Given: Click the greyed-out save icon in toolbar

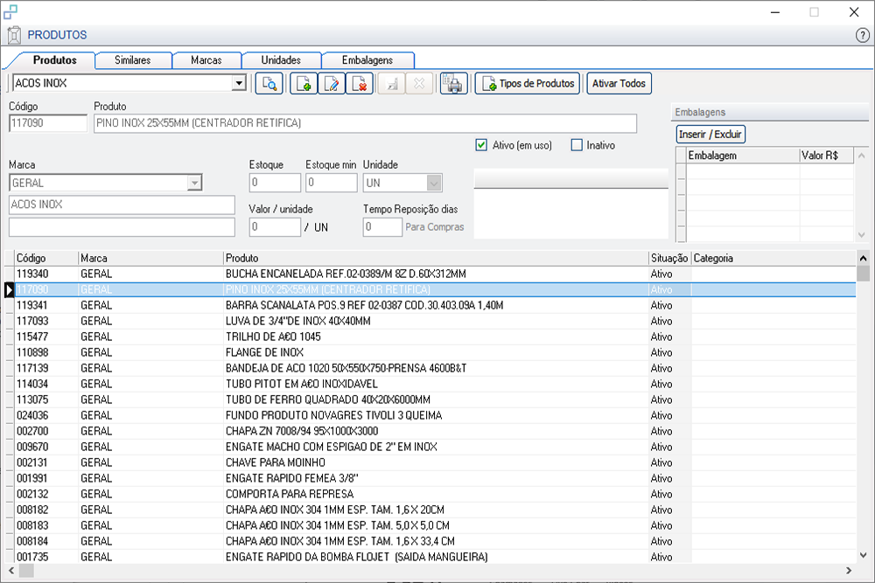Looking at the screenshot, I should pyautogui.click(x=392, y=84).
